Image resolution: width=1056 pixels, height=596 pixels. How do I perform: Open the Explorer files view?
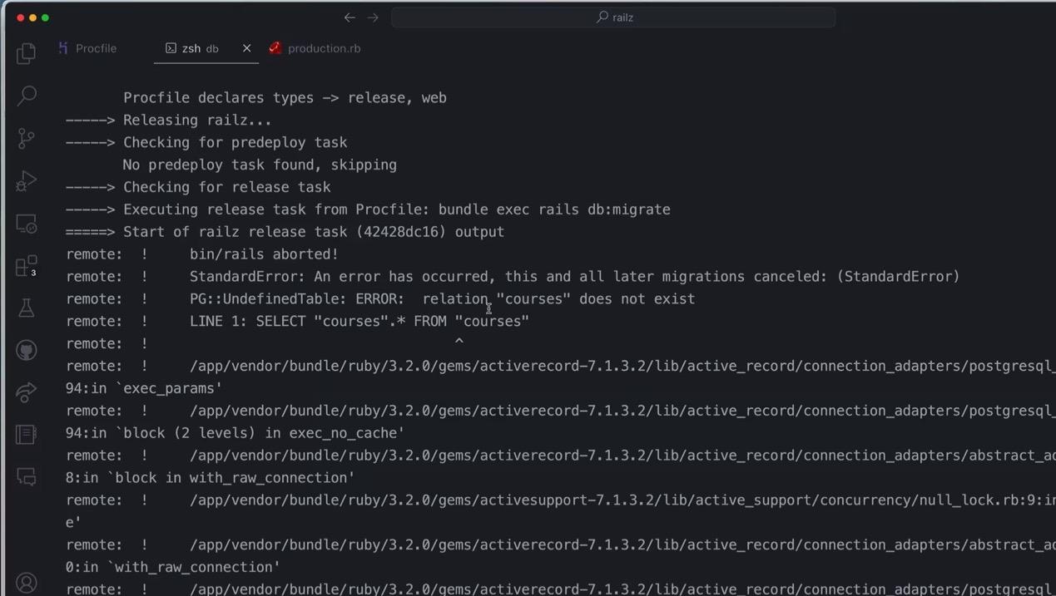tap(27, 53)
